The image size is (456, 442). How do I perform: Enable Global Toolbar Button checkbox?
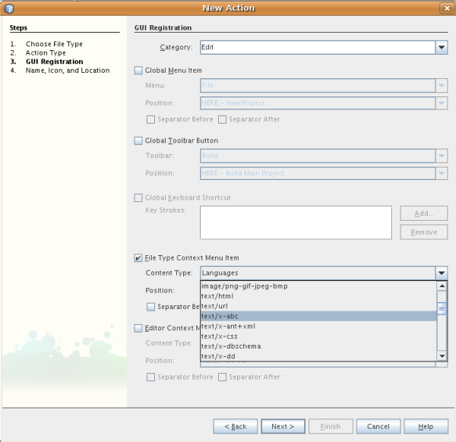tap(138, 140)
